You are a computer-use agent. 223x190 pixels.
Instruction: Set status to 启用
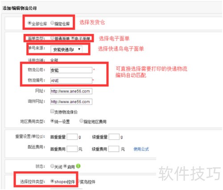pos(65,166)
